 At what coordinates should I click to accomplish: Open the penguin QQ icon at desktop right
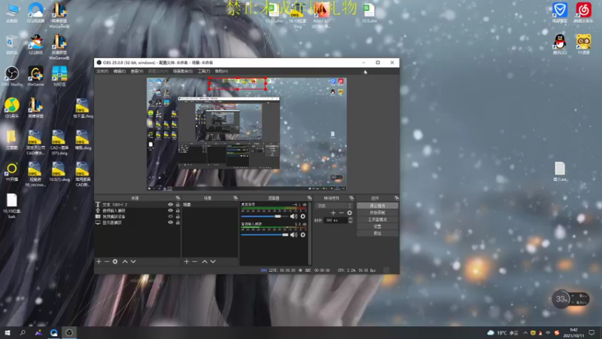click(x=560, y=44)
